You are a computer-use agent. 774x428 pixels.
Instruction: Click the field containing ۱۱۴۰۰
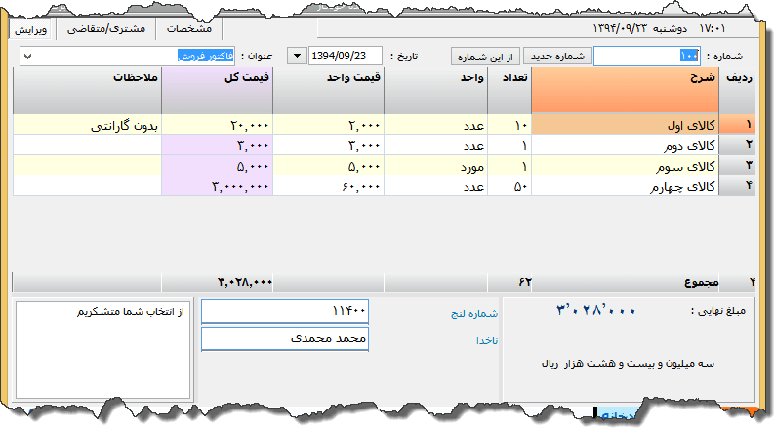point(284,310)
